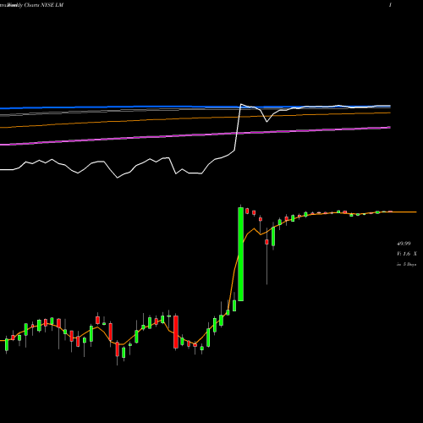The image size is (423, 423).
Task: Click the 49.99 price label
Action: 404,244
